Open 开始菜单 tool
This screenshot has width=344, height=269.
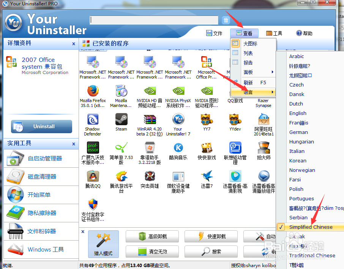41,195
